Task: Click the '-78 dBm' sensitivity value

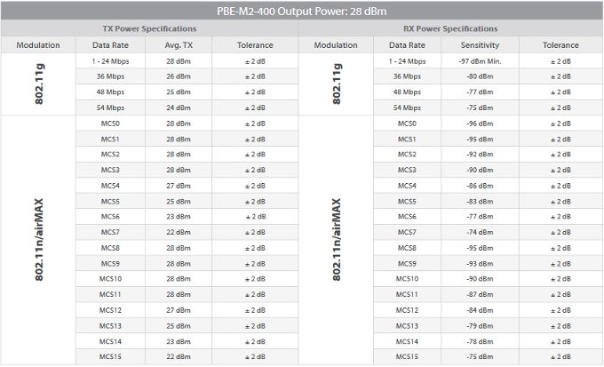Action: (480, 341)
